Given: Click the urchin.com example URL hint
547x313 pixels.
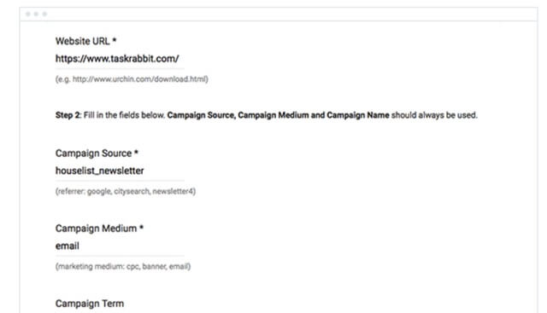Looking at the screenshot, I should tap(132, 79).
